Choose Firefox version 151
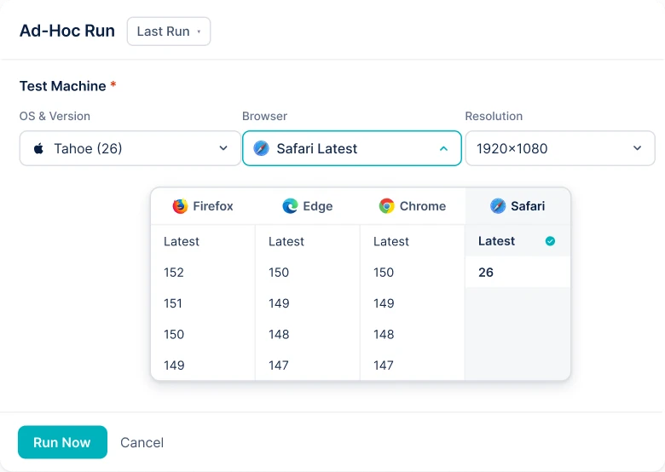Image resolution: width=665 pixels, height=472 pixels. (x=203, y=303)
